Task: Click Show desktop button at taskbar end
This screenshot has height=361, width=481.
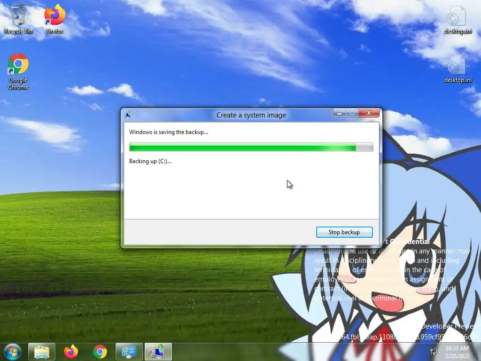Action: 478,352
